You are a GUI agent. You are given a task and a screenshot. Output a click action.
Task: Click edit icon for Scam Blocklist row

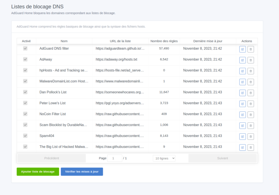242,126
